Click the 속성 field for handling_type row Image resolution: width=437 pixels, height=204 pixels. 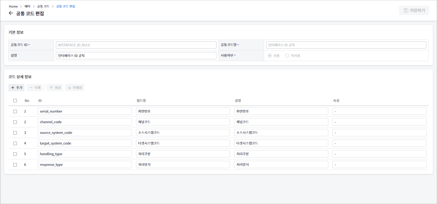(x=380, y=154)
